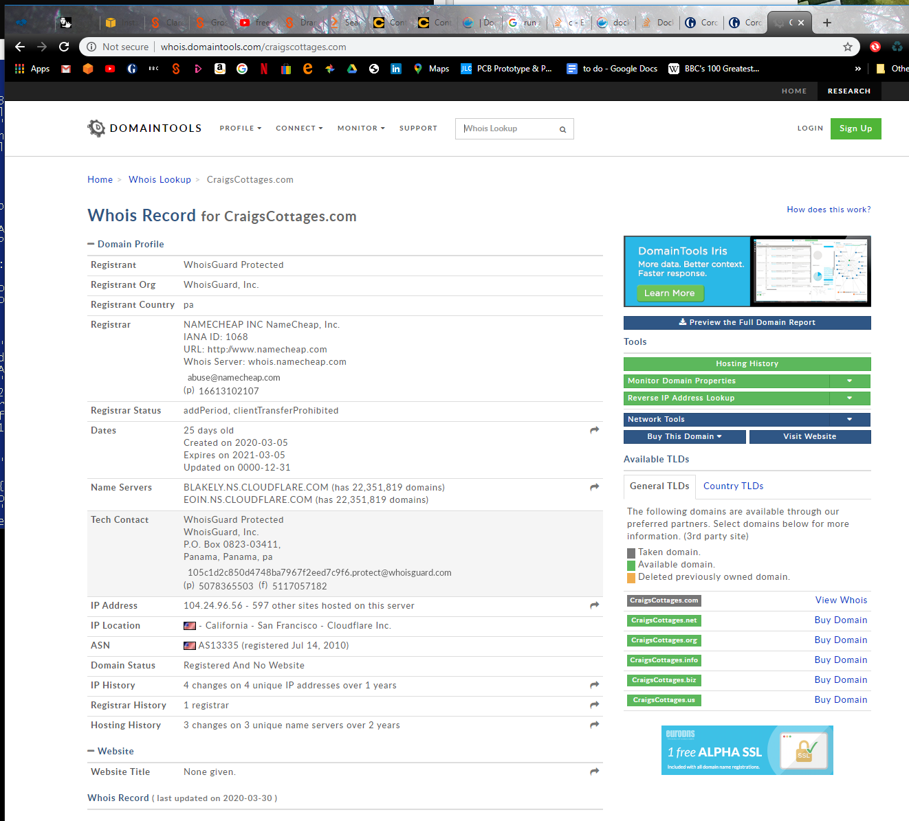Image resolution: width=909 pixels, height=821 pixels.
Task: Click the browser address bar URL
Action: coord(254,47)
